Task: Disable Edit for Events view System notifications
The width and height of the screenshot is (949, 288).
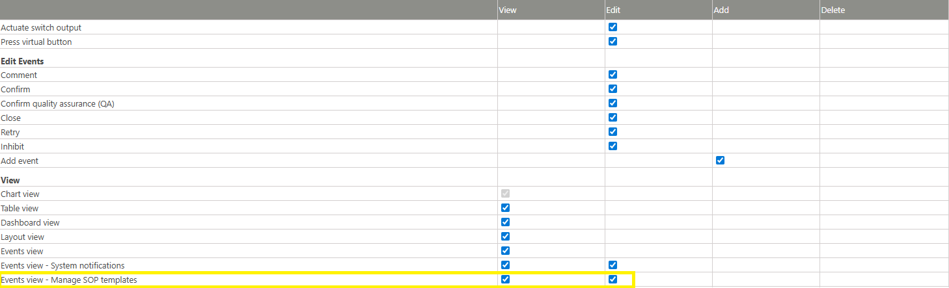Action: 612,265
